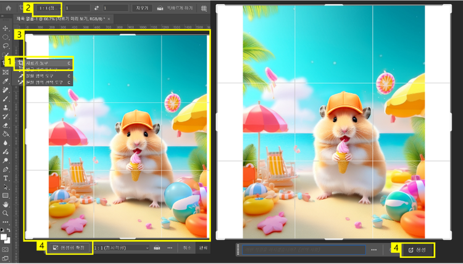Select the Clone Stamp tool
This screenshot has height=264, width=463.
tap(6, 108)
